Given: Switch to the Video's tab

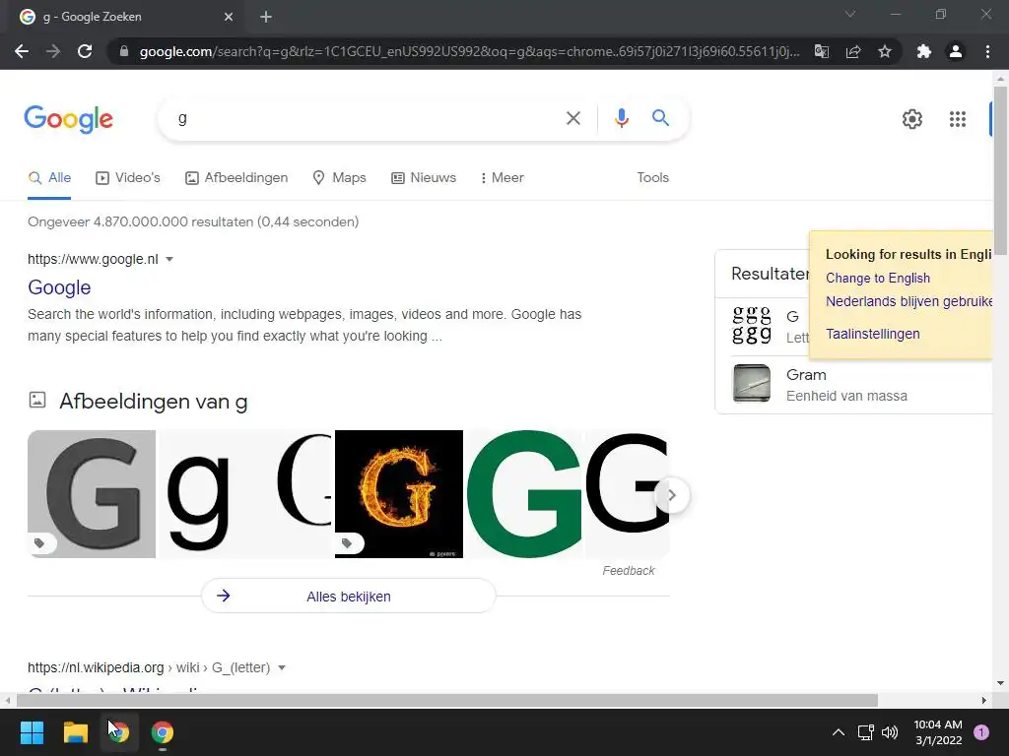Looking at the screenshot, I should [x=128, y=177].
